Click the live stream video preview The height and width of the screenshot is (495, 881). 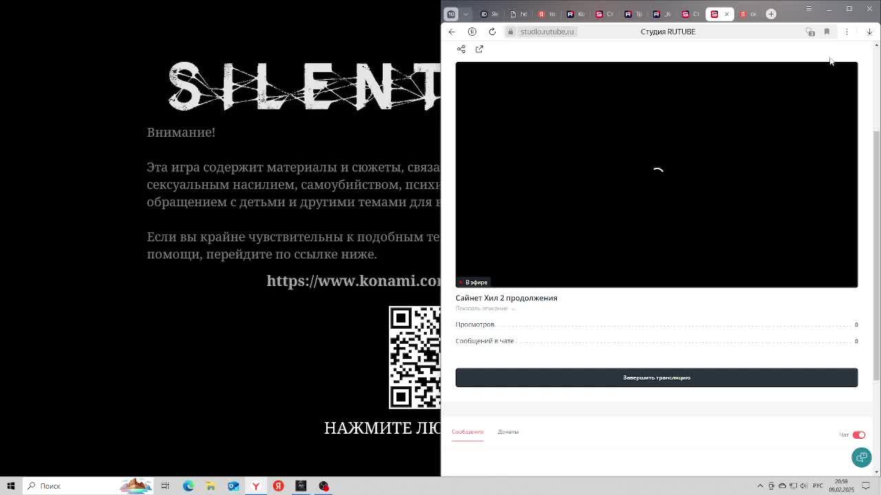pyautogui.click(x=657, y=175)
